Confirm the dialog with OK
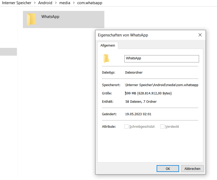 [168, 169]
